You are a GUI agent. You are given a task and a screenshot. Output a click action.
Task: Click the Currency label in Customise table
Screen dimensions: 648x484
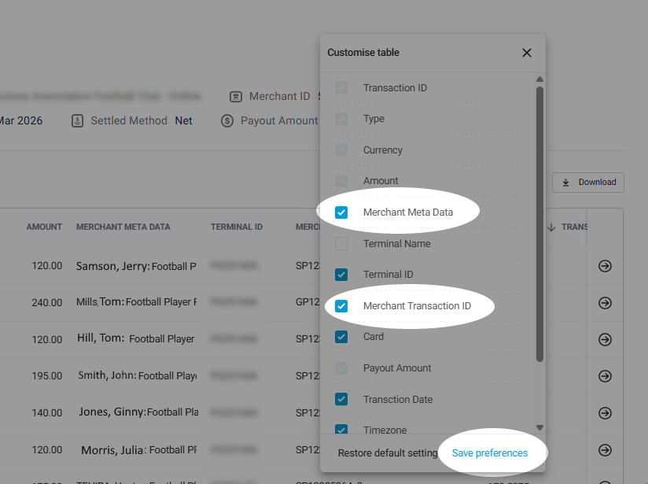[383, 150]
